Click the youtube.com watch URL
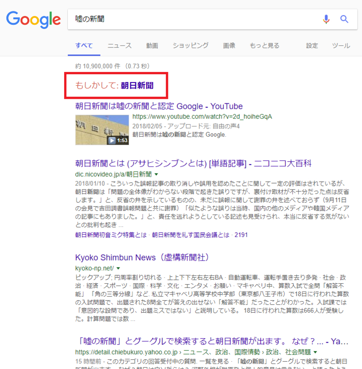 click(202, 117)
